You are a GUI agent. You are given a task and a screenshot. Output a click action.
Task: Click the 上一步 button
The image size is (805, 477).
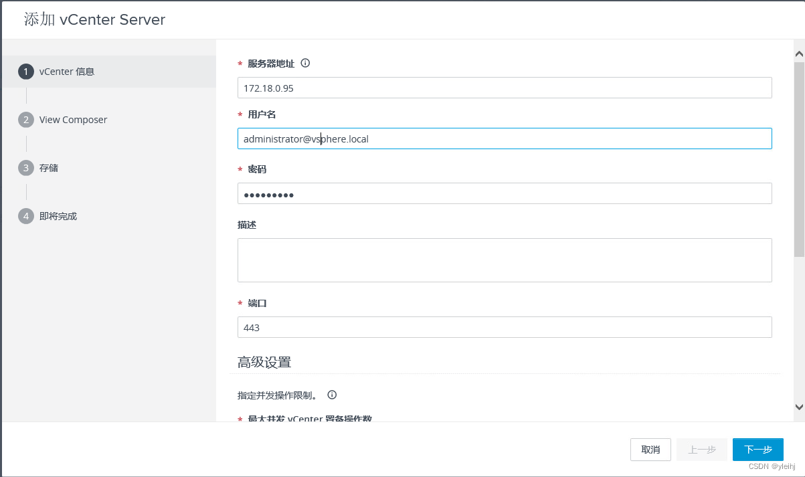point(702,450)
